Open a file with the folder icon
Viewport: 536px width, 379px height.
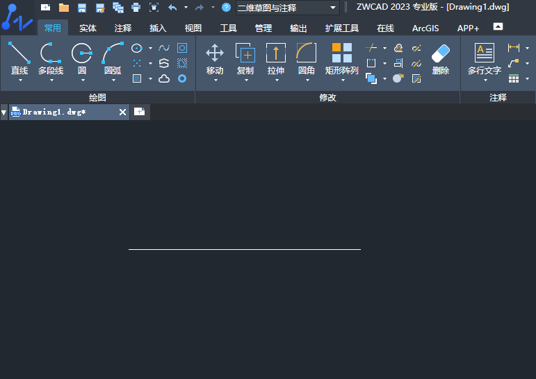63,7
